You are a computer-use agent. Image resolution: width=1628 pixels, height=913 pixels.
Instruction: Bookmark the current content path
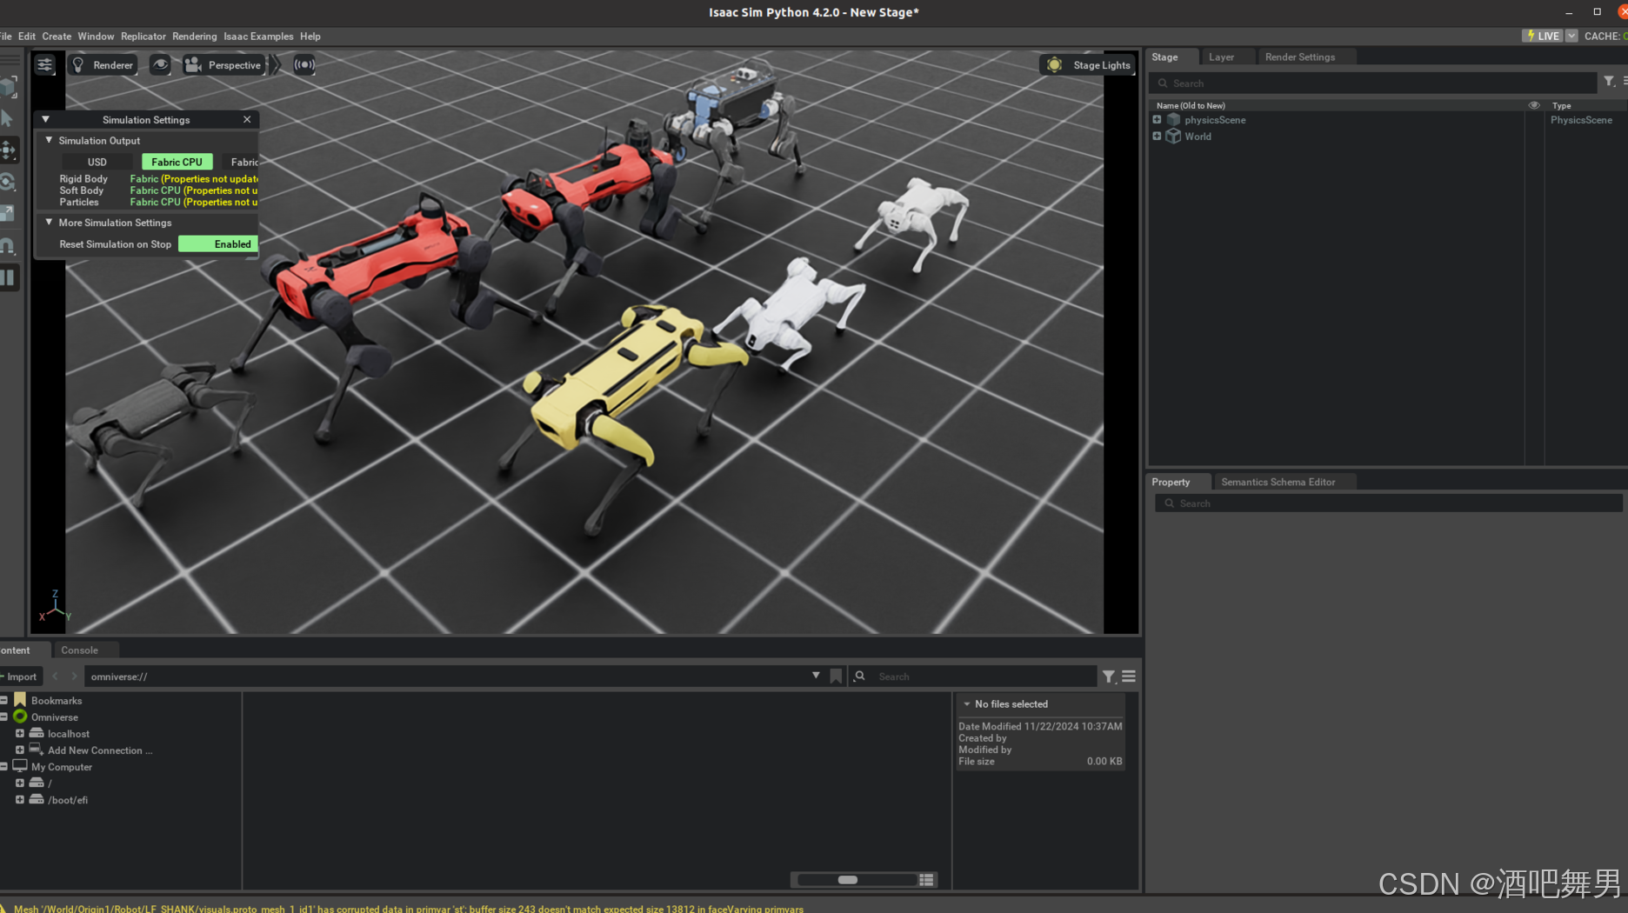click(836, 676)
